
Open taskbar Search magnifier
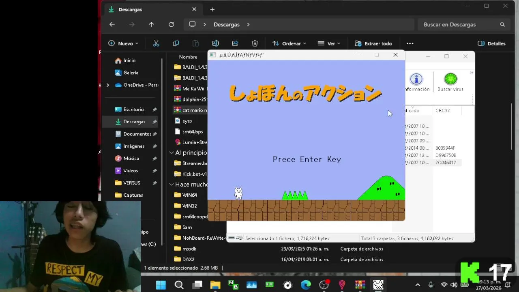[179, 285]
